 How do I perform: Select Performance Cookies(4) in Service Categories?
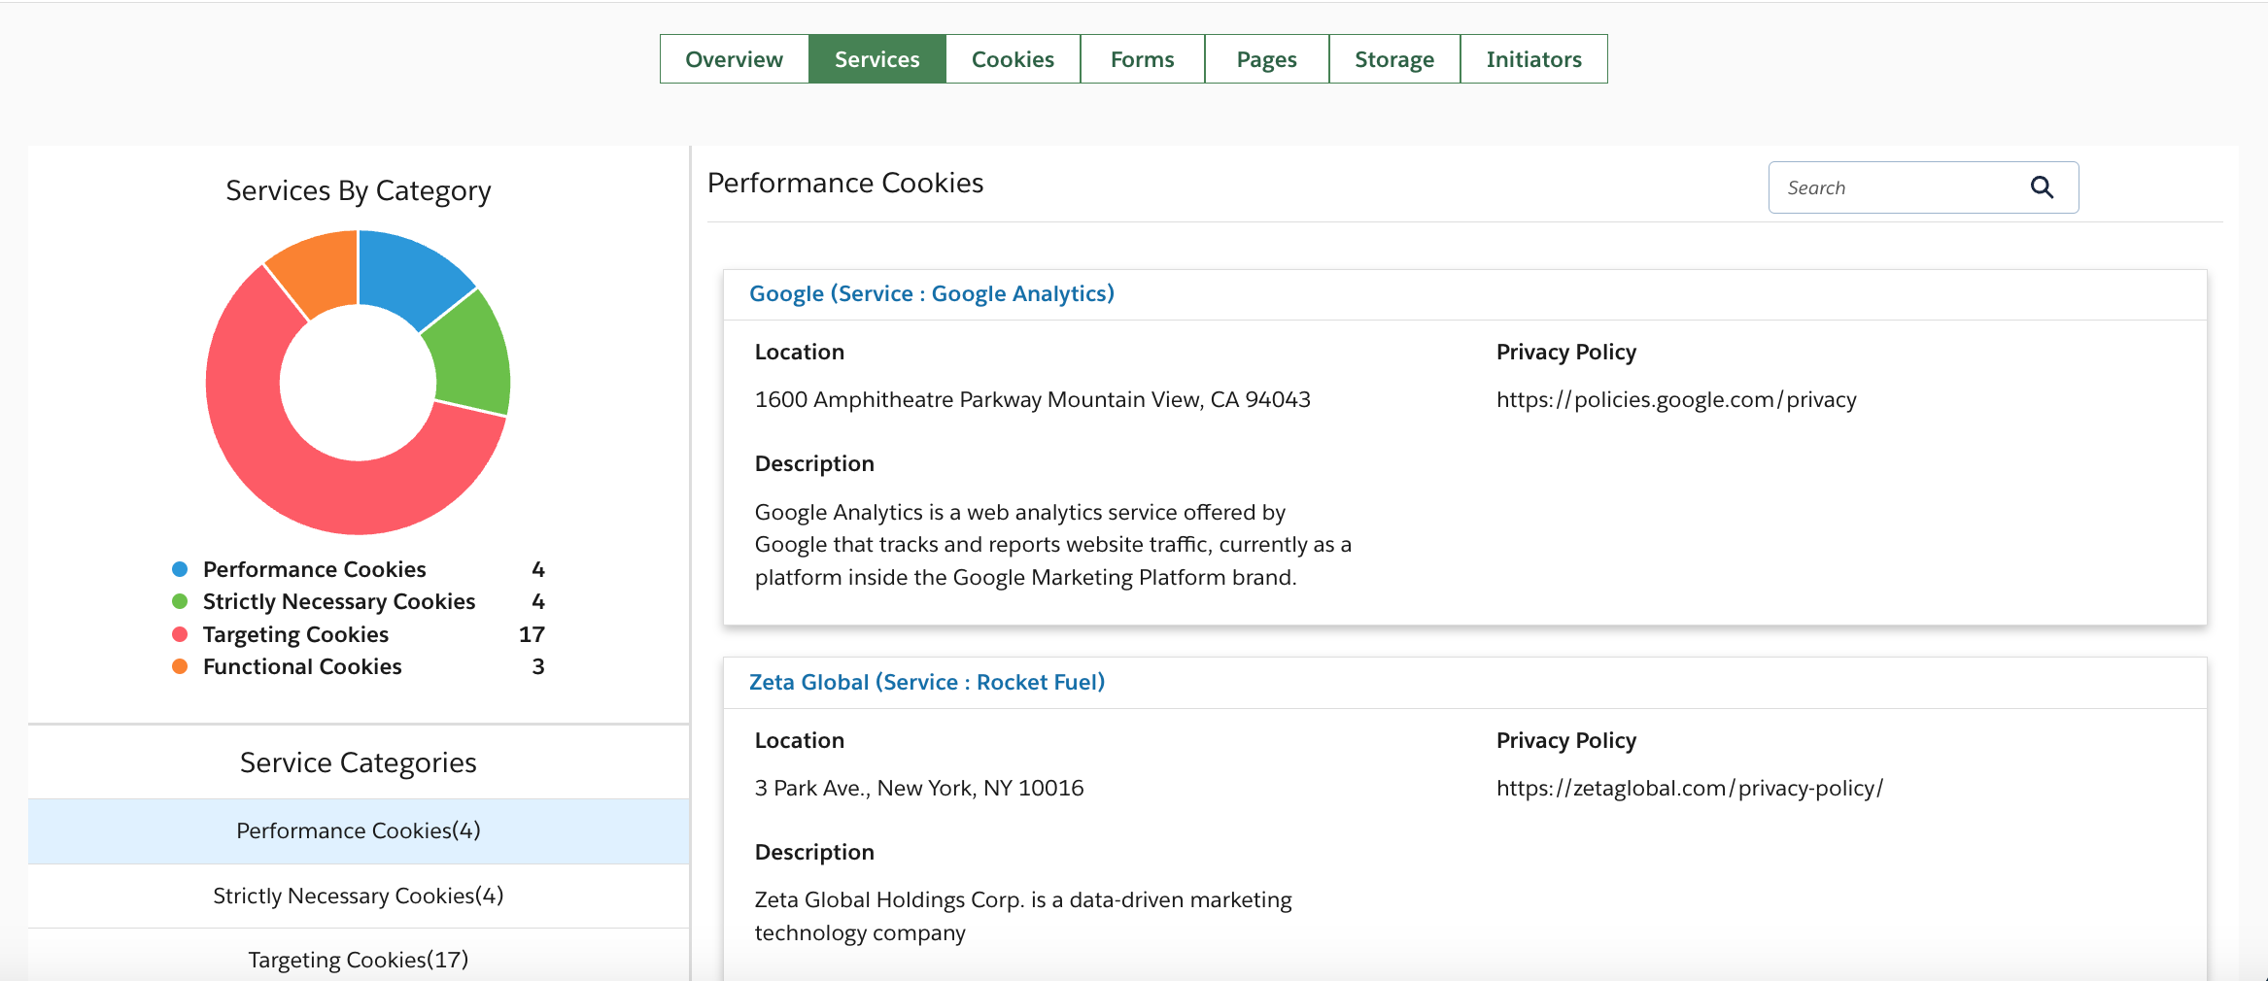click(x=359, y=830)
